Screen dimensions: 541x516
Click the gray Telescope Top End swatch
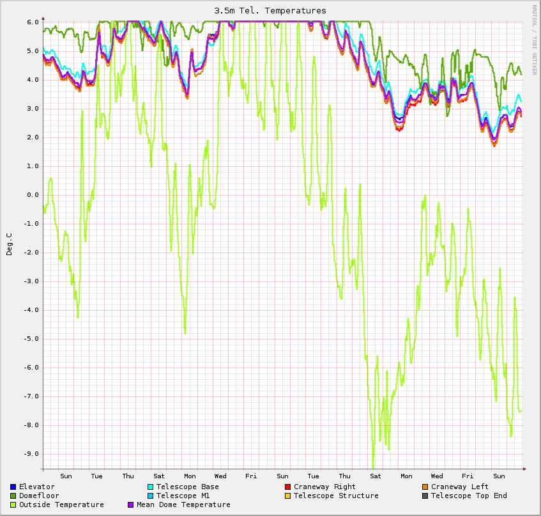pos(425,496)
